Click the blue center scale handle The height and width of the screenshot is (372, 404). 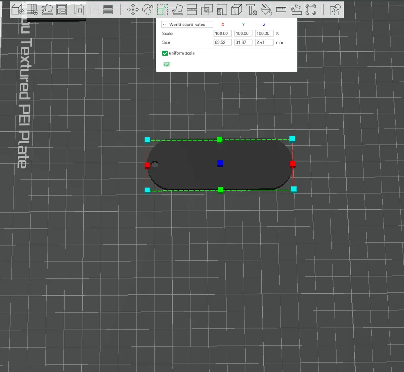pos(220,163)
